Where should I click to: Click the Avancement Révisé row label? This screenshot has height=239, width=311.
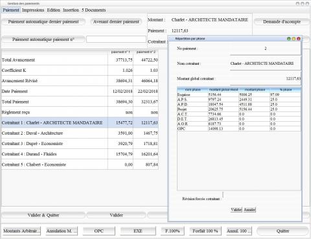19,81
